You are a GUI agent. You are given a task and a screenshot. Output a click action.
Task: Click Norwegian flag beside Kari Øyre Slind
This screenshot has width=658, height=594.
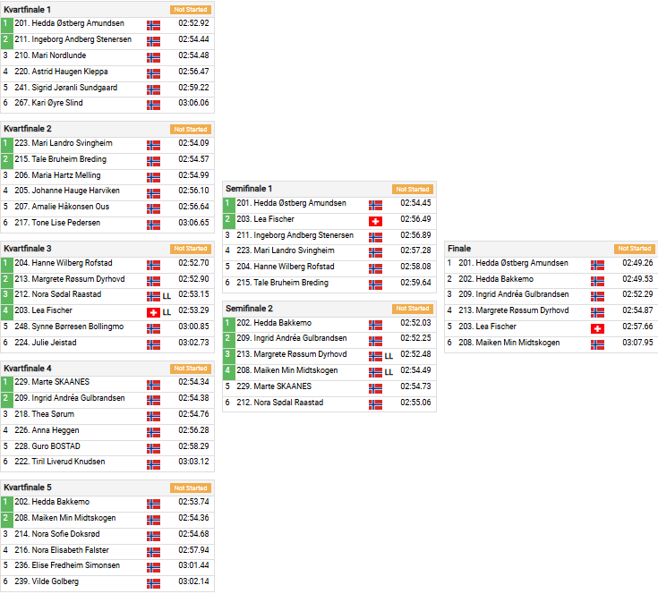[153, 104]
